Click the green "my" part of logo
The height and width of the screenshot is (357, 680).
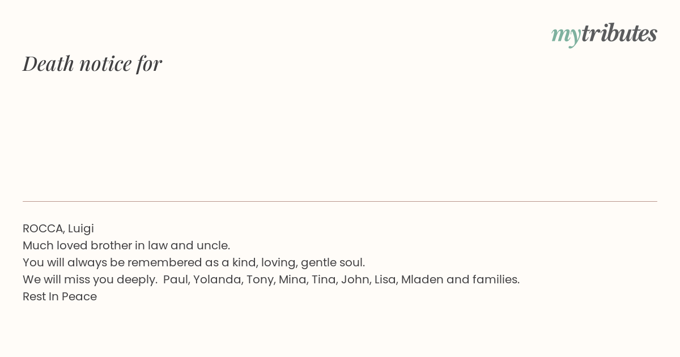[x=566, y=36]
